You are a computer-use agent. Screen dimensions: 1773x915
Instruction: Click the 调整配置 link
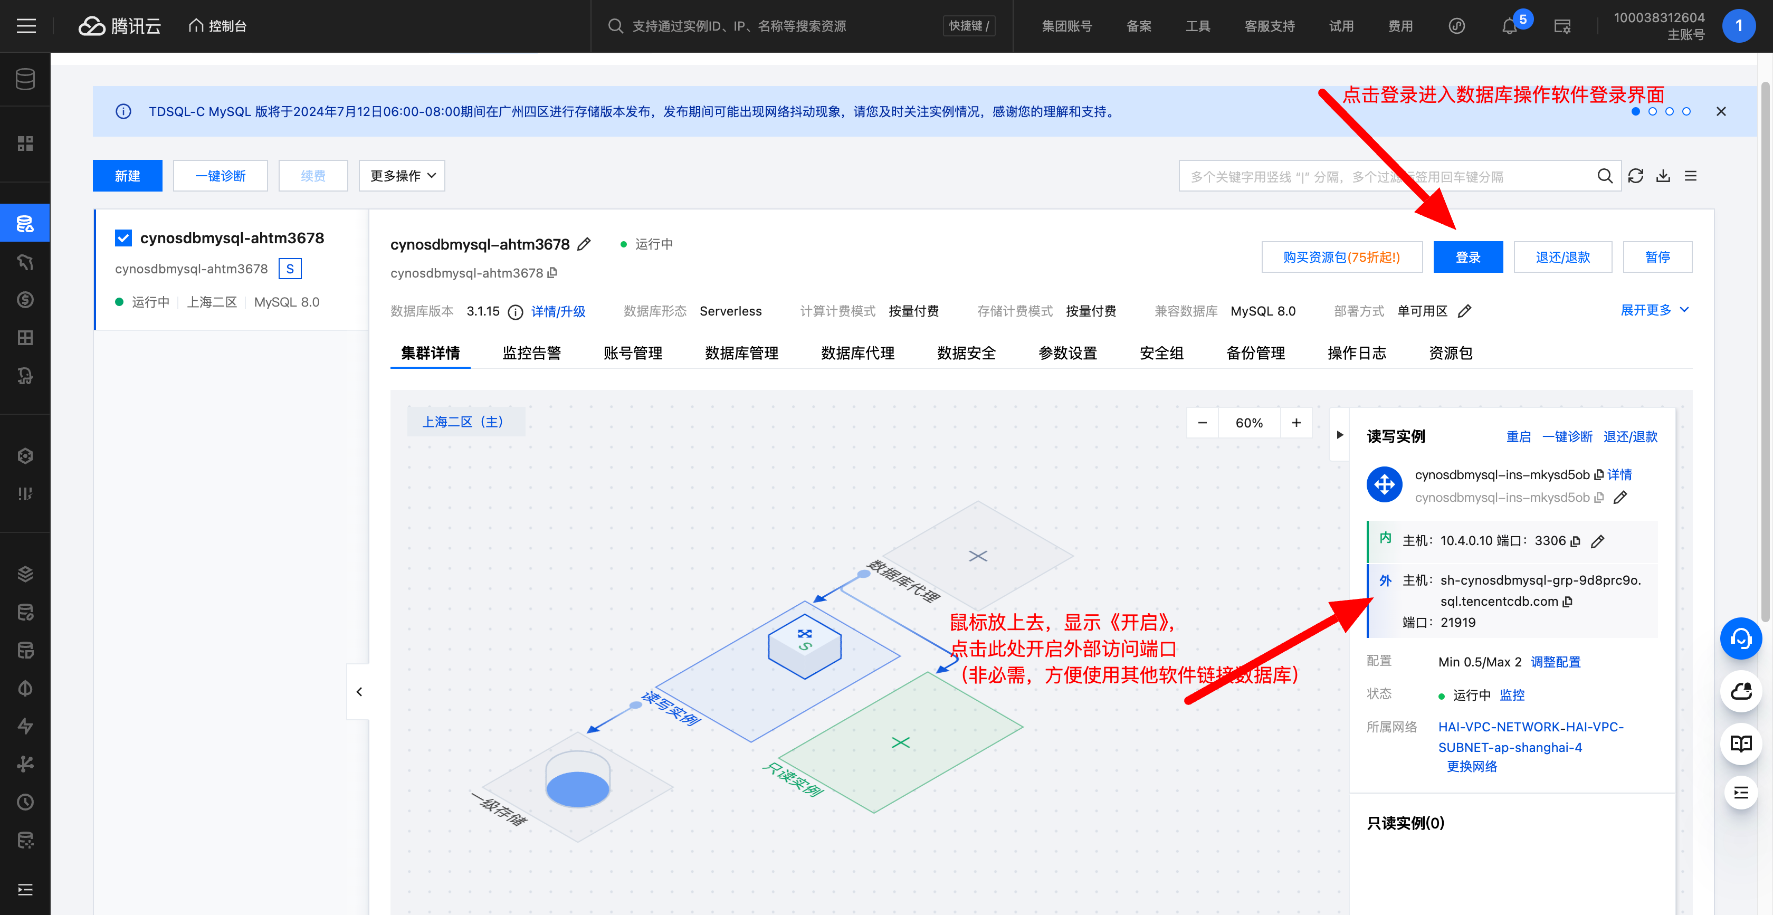(1556, 662)
